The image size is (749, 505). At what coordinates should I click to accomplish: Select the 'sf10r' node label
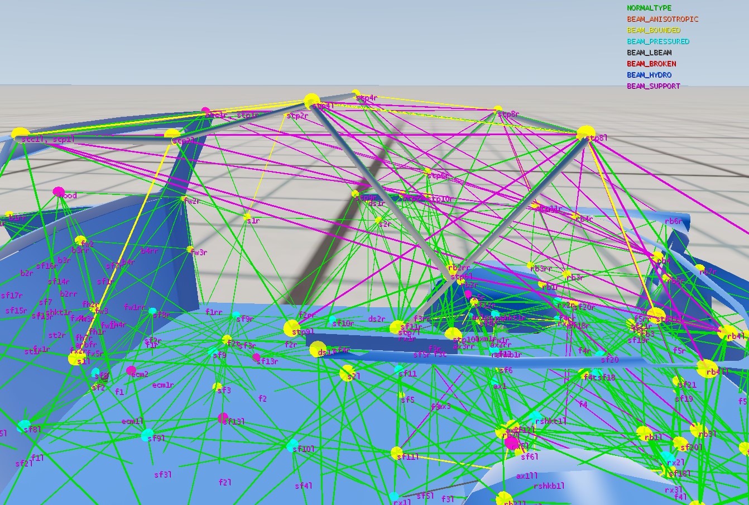click(x=343, y=323)
